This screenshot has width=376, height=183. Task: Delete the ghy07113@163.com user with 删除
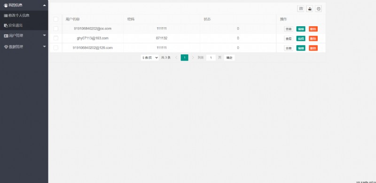313,38
